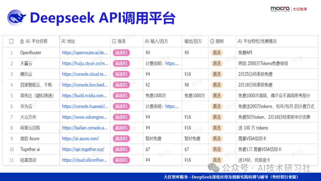321x181 pixels.
Task: Open the huiju.ctyun.cn link
Action: point(85,63)
